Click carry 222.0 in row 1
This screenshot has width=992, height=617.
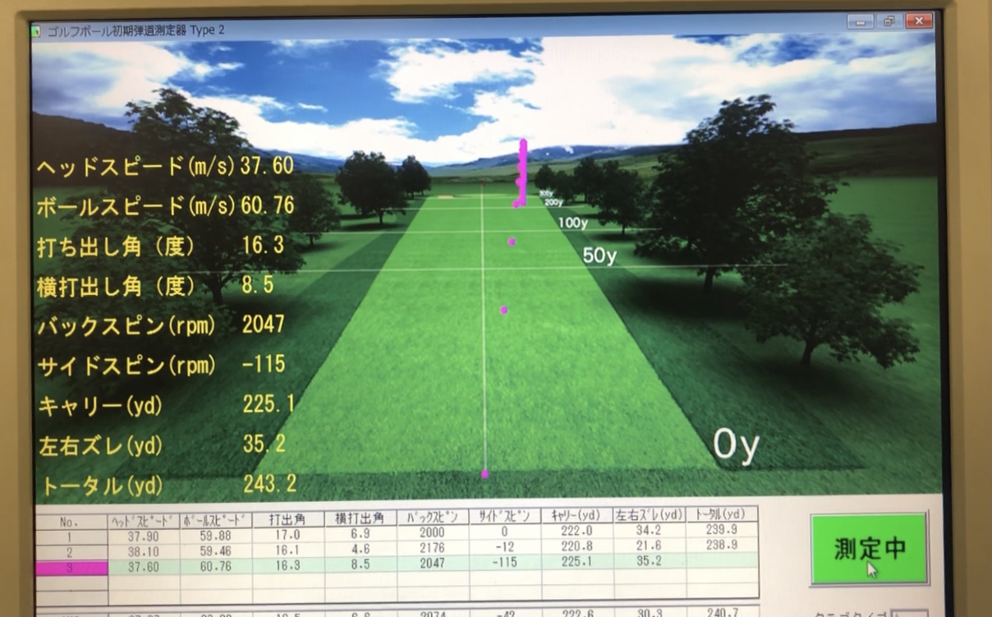577,531
